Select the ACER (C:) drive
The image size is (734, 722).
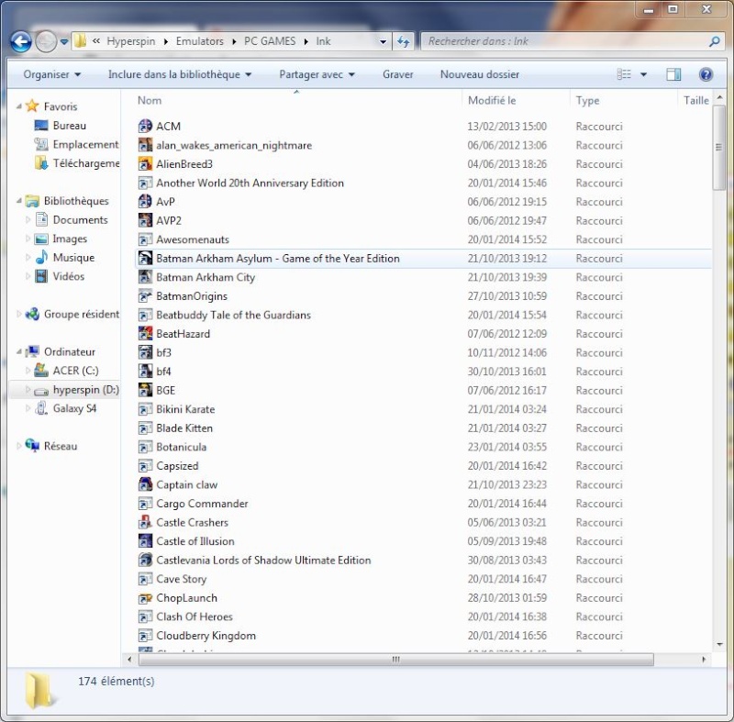tap(75, 371)
